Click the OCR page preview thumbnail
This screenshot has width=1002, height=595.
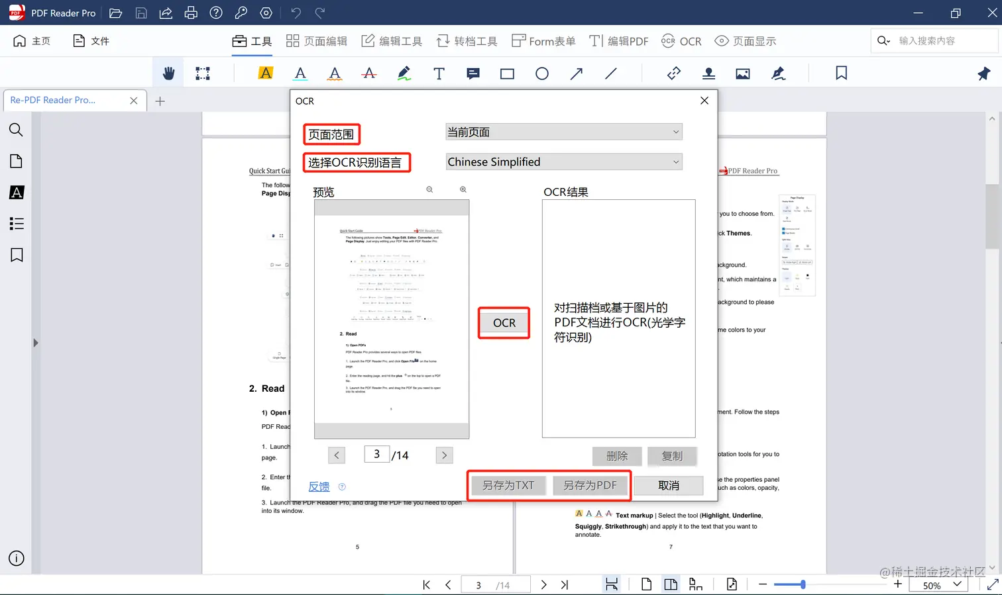coord(392,319)
